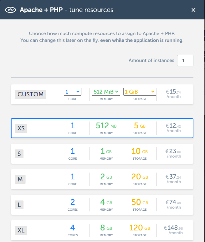This screenshot has height=242, width=205.
Task: Click the Amount of instances field
Action: pyautogui.click(x=185, y=61)
